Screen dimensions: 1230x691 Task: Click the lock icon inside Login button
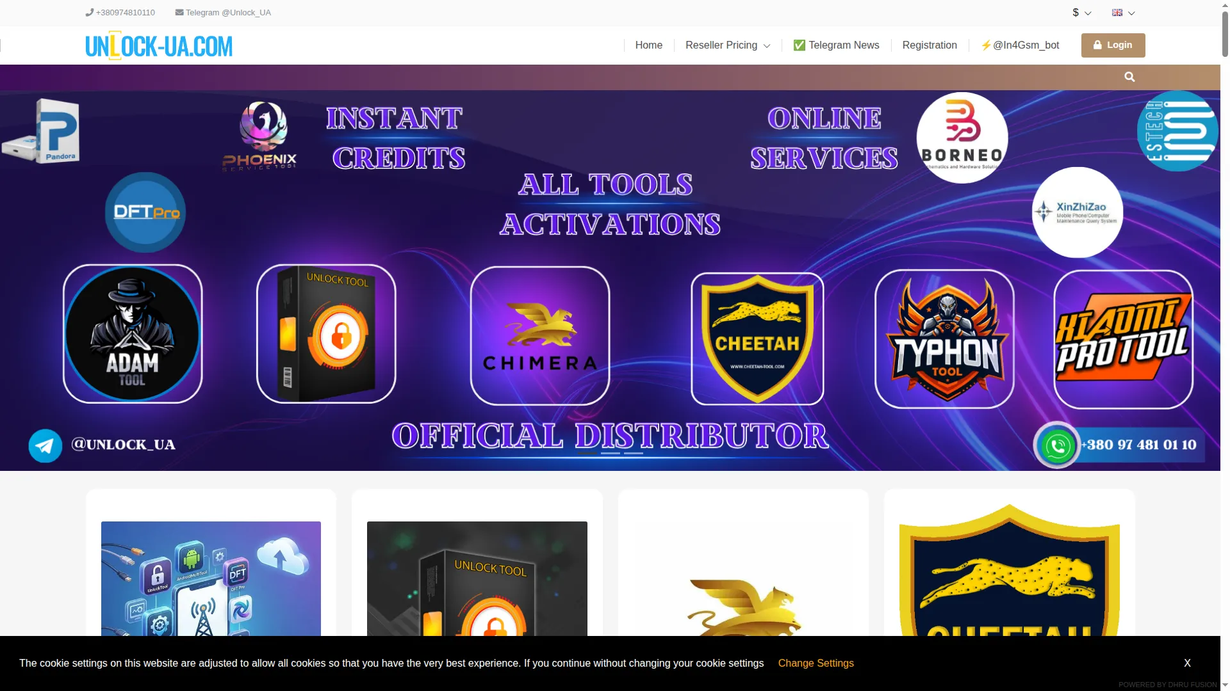point(1097,45)
